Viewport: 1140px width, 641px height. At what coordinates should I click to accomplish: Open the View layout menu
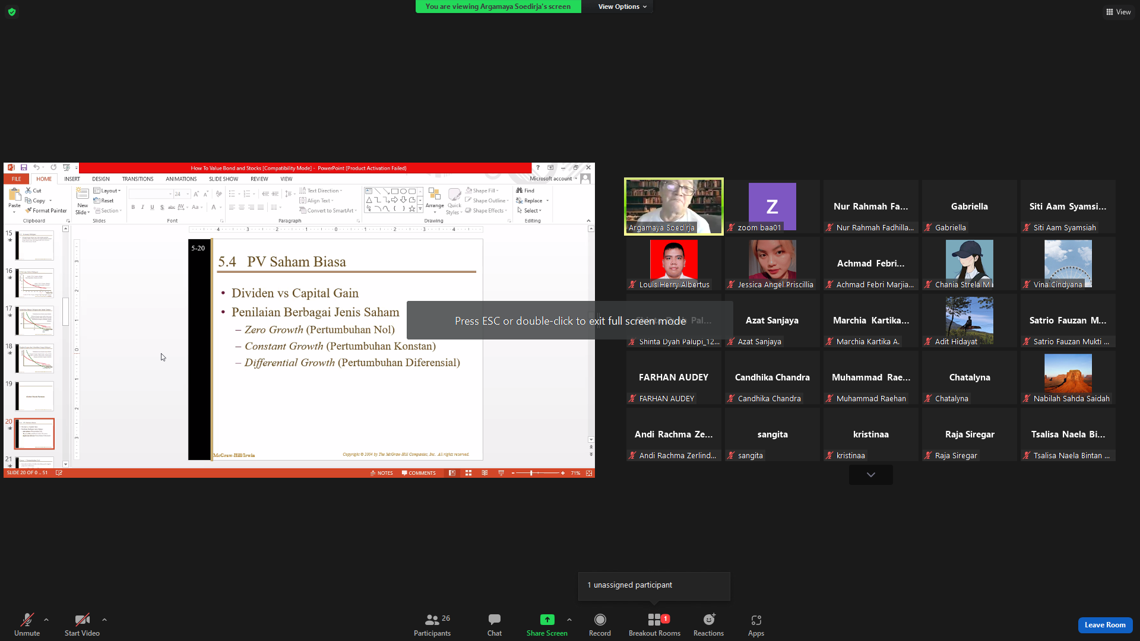tap(1118, 12)
